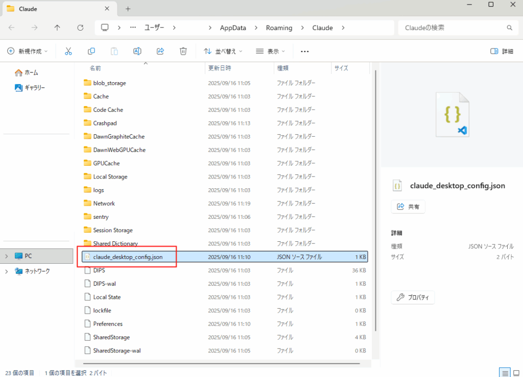Click the Delete trash can icon
The image size is (523, 377).
coord(183,52)
